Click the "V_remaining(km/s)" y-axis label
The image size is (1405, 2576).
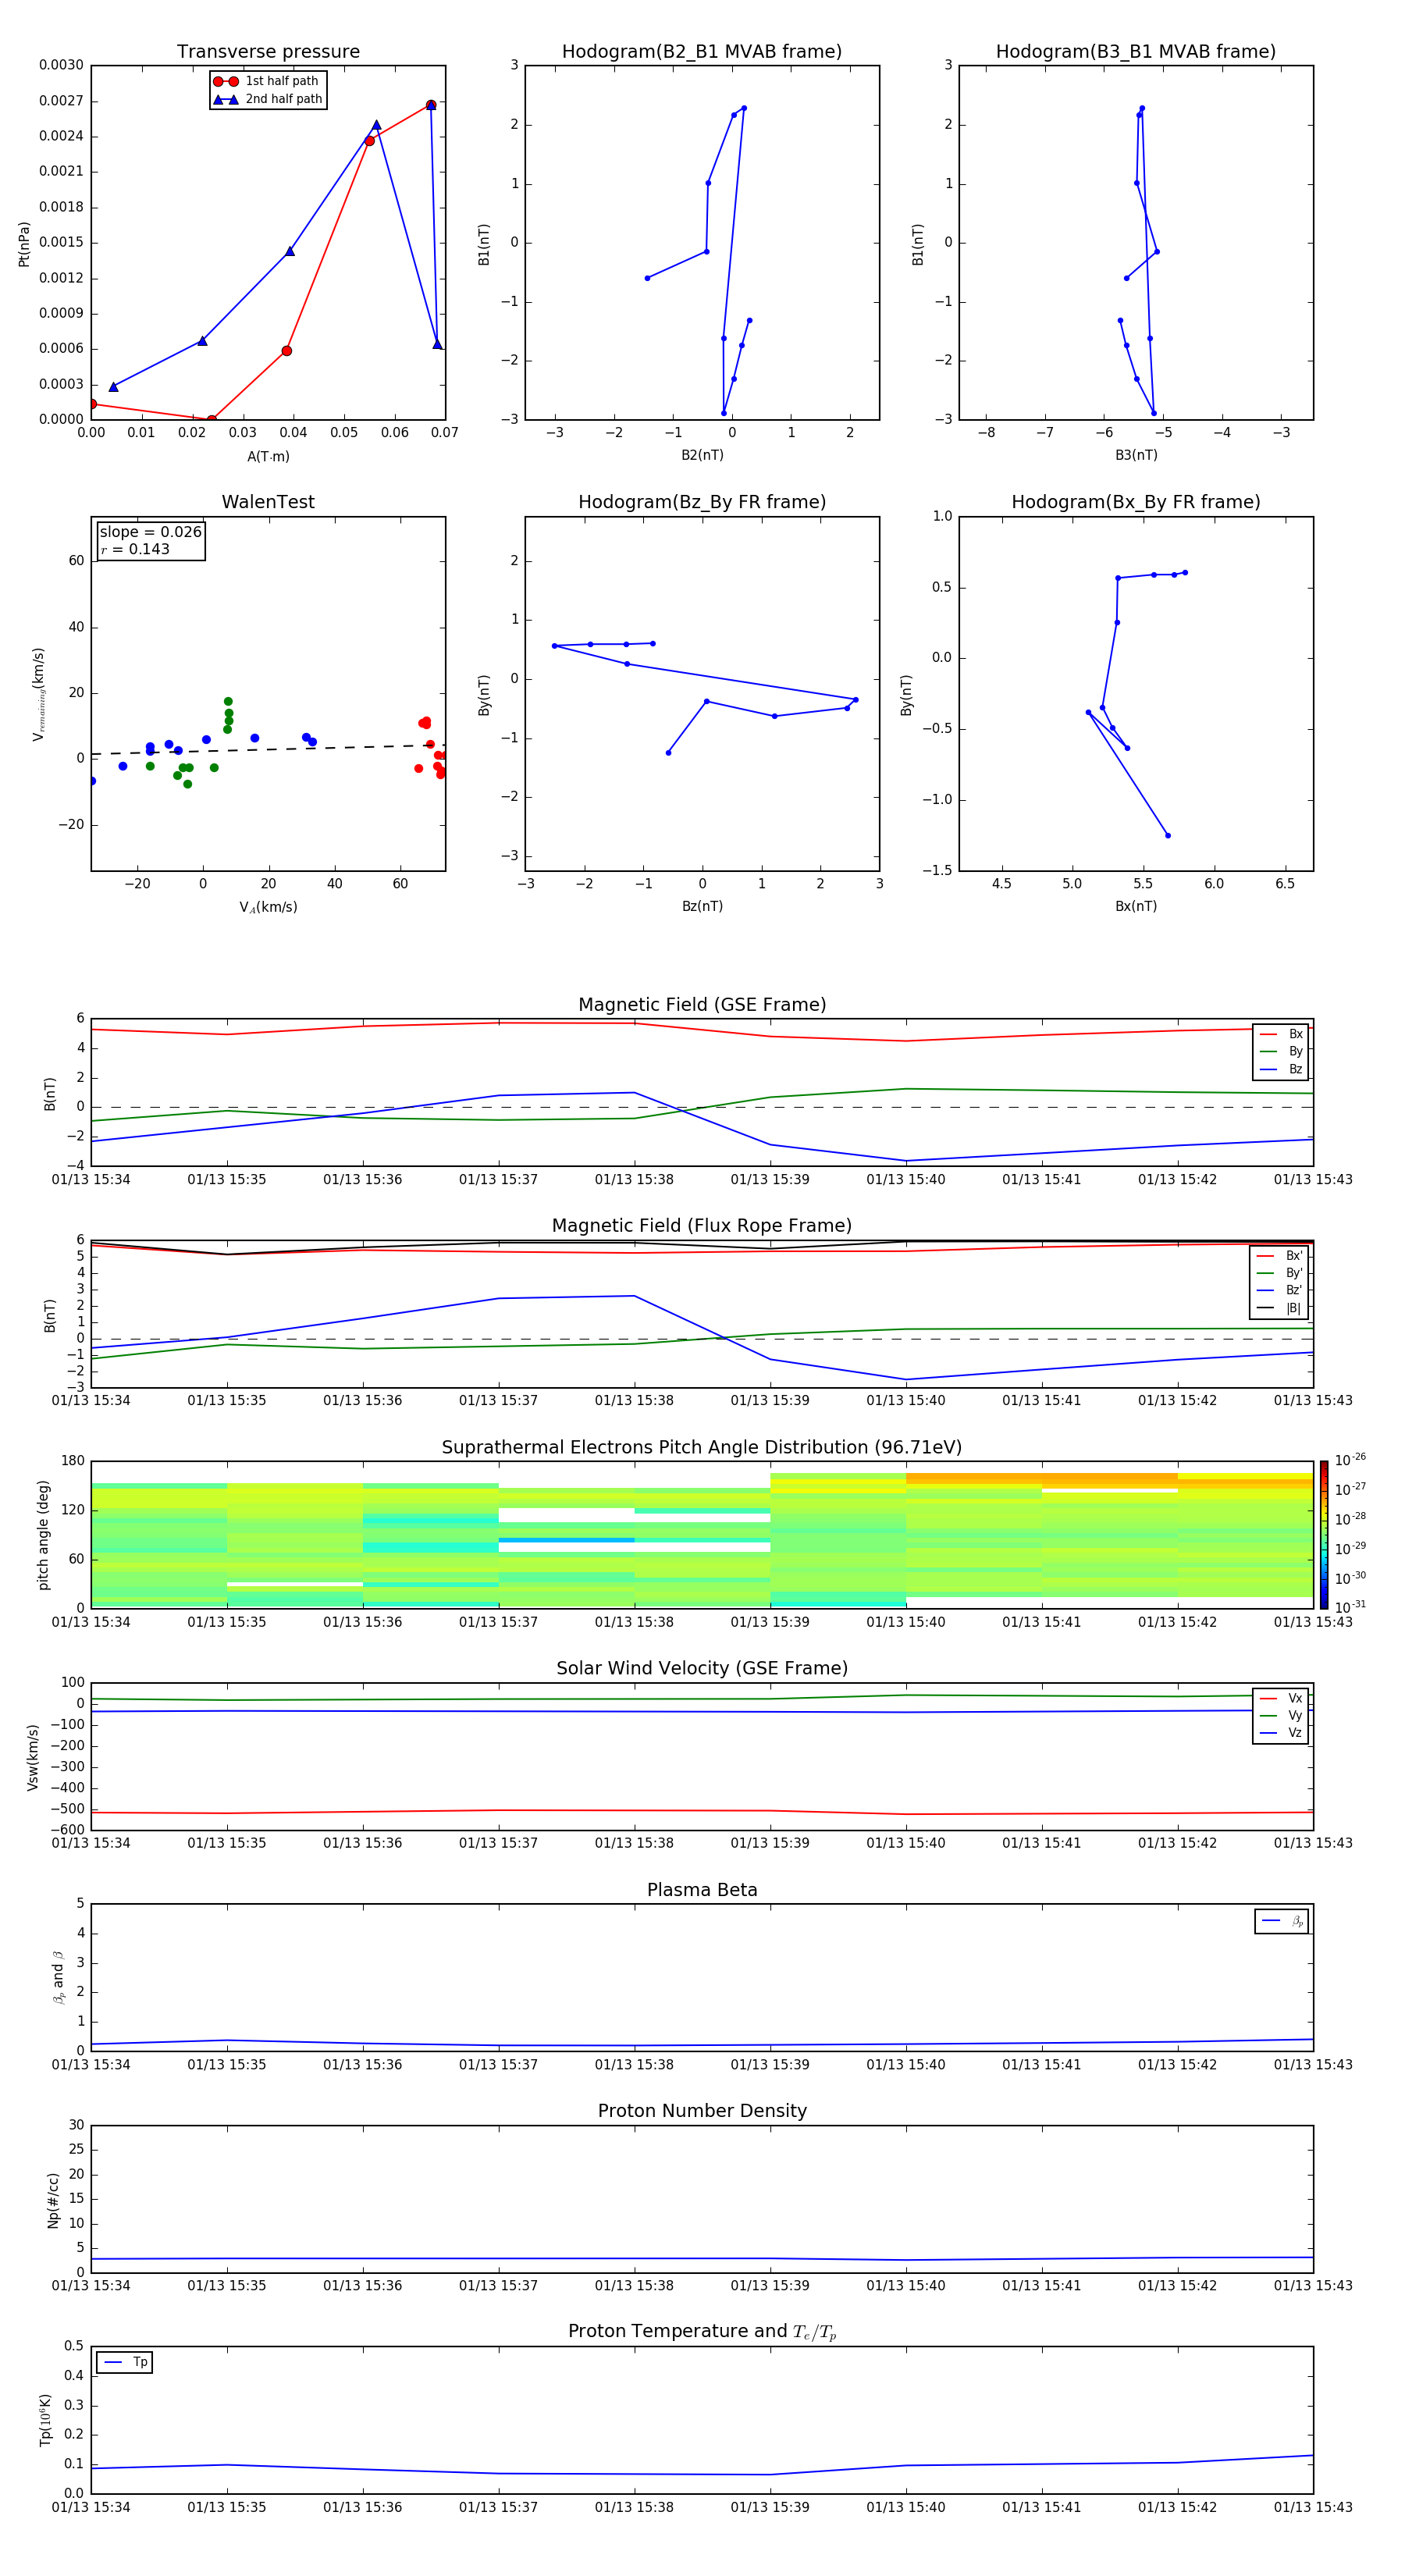[x=38, y=694]
